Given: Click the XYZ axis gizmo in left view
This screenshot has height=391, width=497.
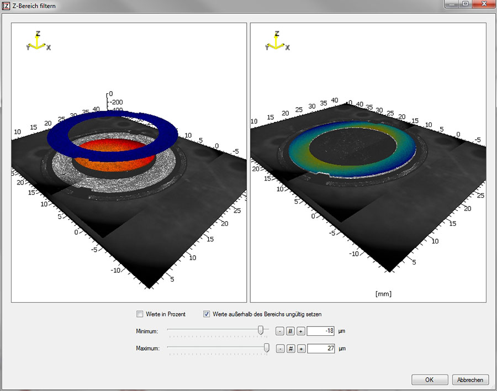Looking at the screenshot, I should point(38,42).
